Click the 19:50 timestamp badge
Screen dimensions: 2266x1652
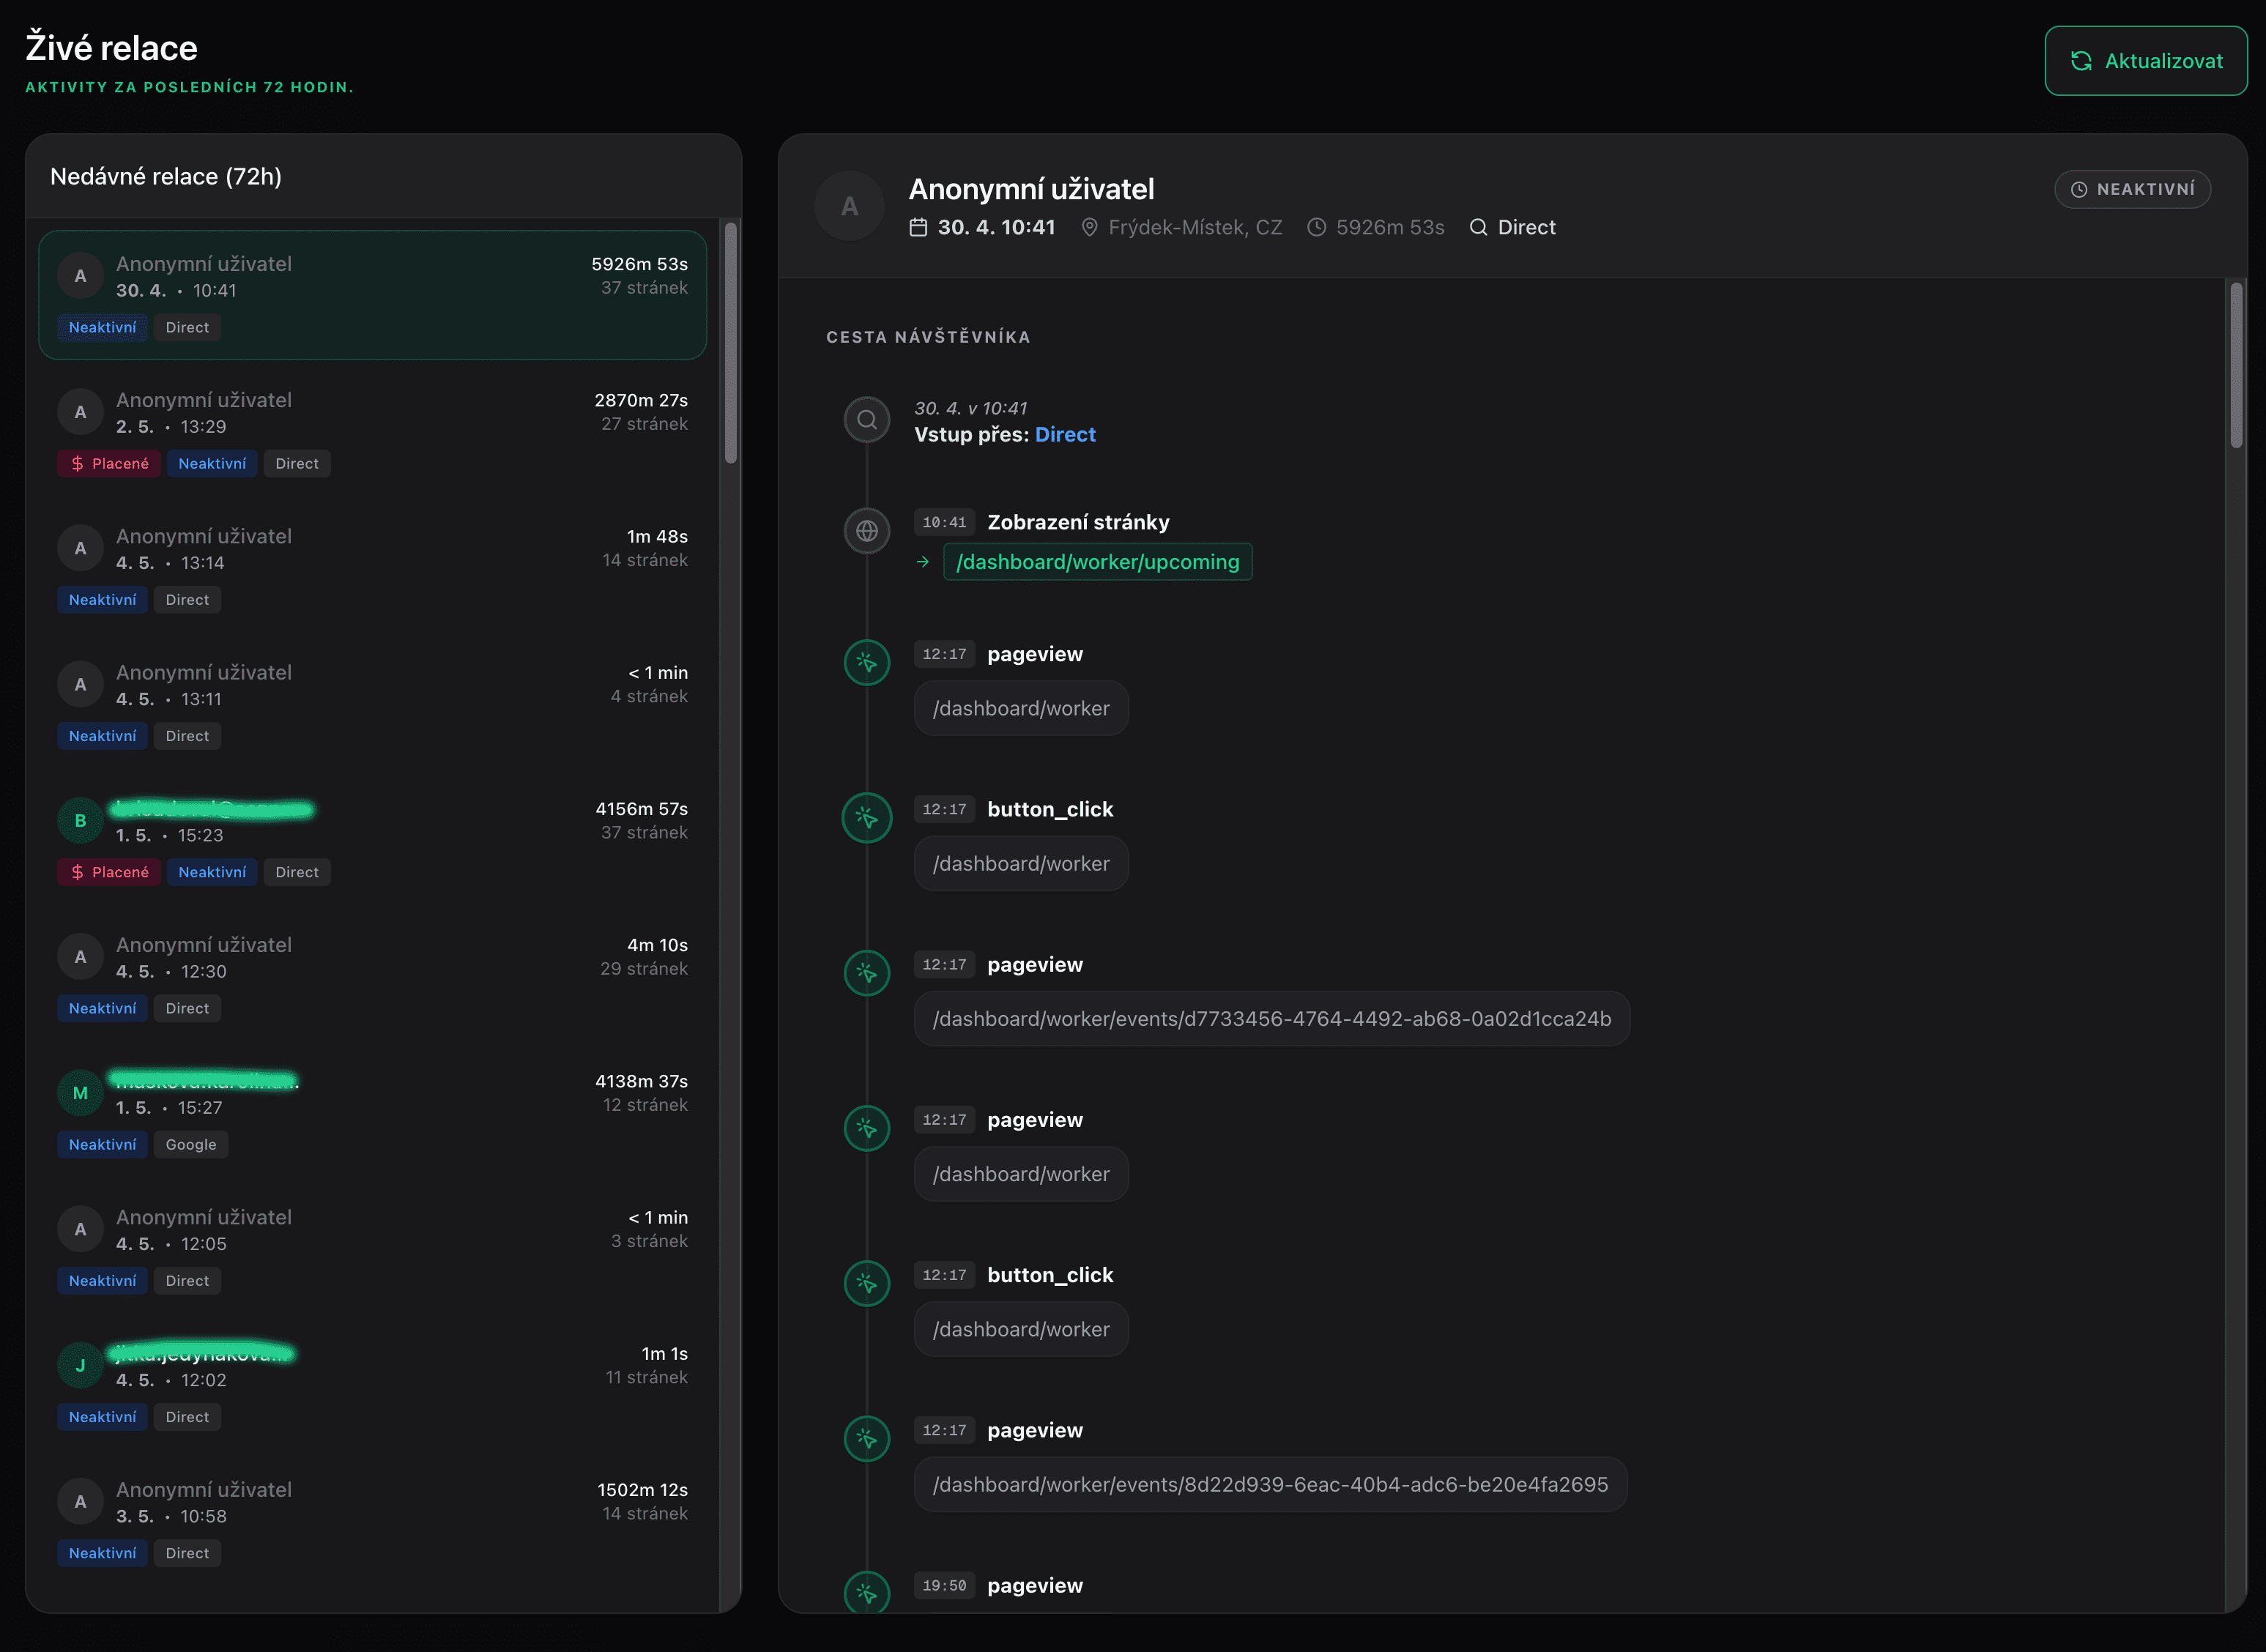944,1585
